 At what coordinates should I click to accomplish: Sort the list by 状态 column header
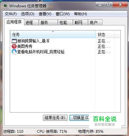tap(105, 35)
